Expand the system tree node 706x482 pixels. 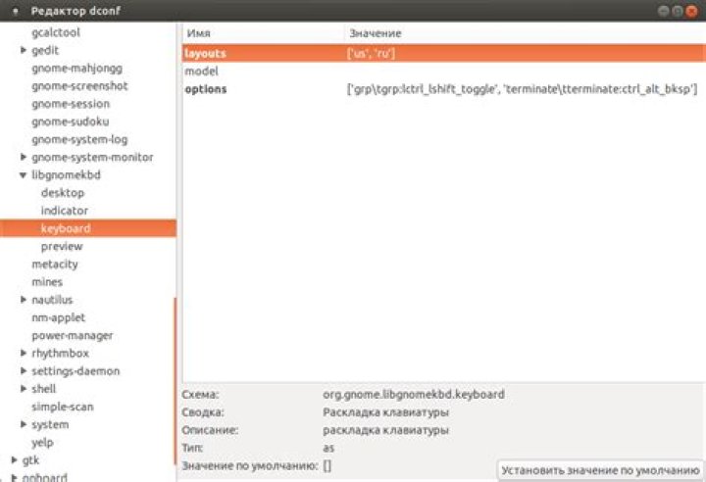[x=24, y=424]
